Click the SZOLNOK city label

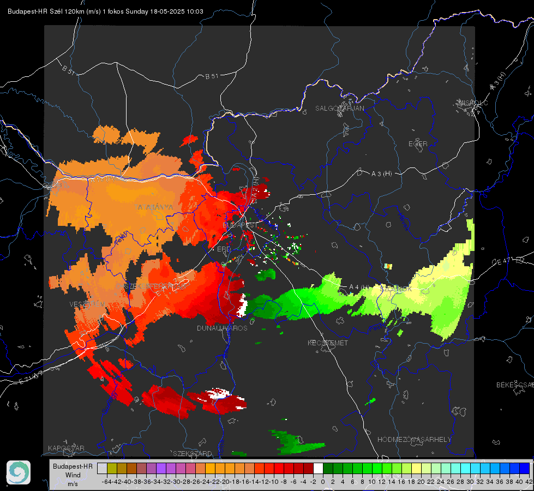[396, 289]
